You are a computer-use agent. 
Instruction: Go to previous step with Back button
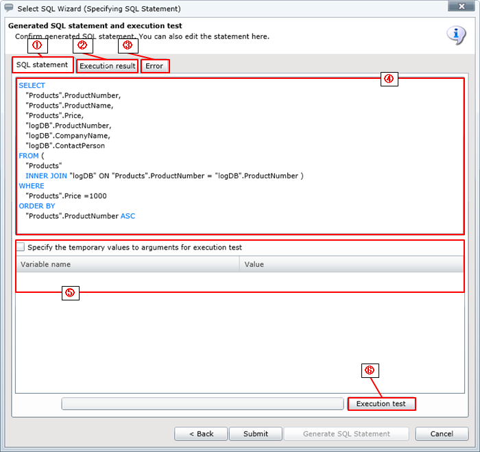(200, 433)
